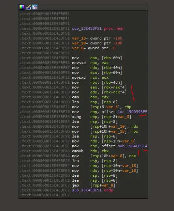Click the movsxd rax, eax instruction
This screenshot has height=211, width=174.
click(x=90, y=63)
